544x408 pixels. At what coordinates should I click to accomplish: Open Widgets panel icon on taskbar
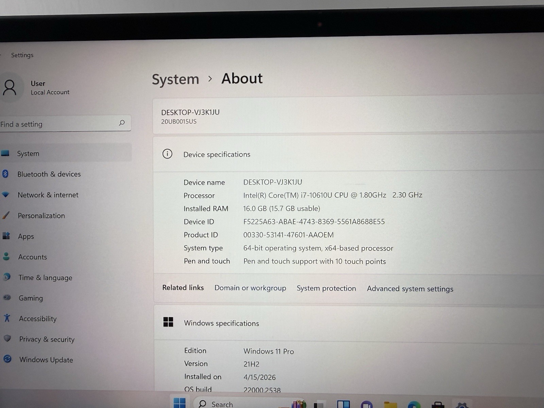[x=343, y=404]
